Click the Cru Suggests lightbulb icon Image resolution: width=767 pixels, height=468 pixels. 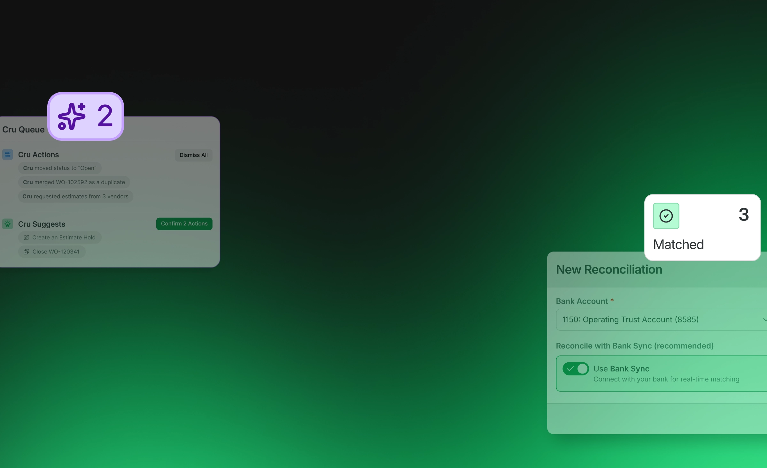(8, 224)
